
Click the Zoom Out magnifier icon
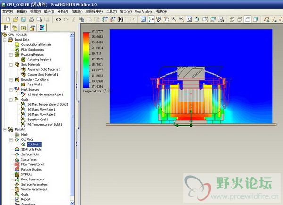pos(182,19)
